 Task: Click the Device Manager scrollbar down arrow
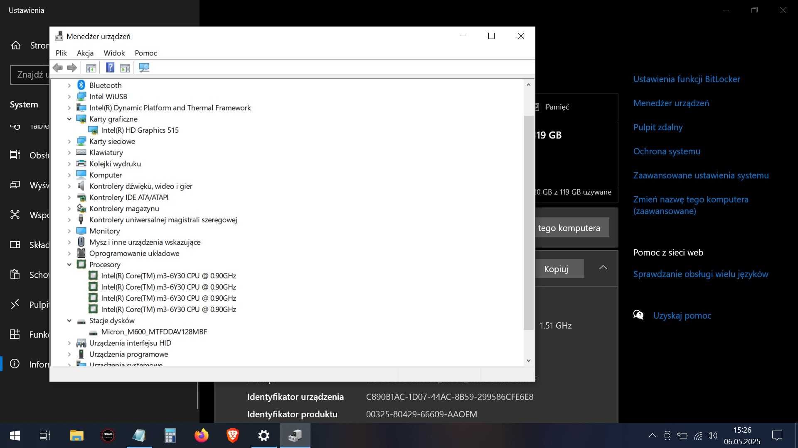pos(529,360)
